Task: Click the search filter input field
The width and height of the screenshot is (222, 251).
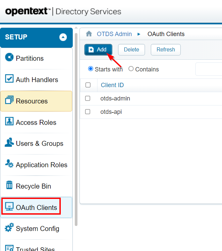Action: [x=209, y=69]
